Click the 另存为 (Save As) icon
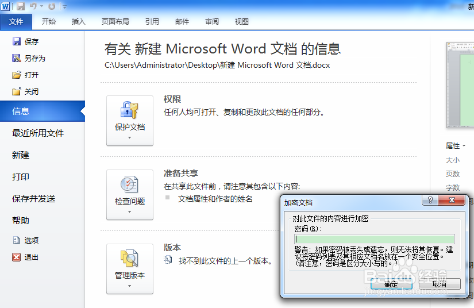This screenshot has height=308, width=474. 17,58
